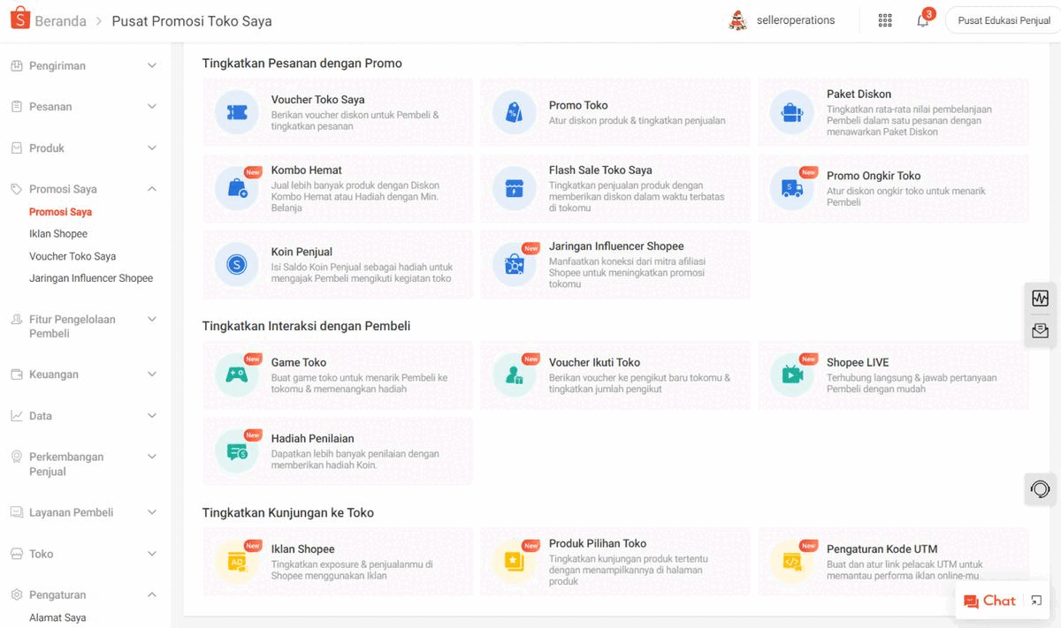
Task: Click the Promo Ongkir Toko truck icon
Action: [792, 188]
